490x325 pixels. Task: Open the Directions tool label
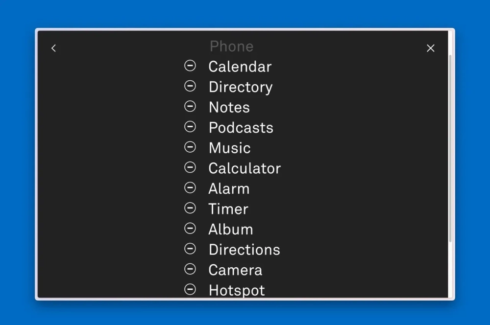(244, 250)
